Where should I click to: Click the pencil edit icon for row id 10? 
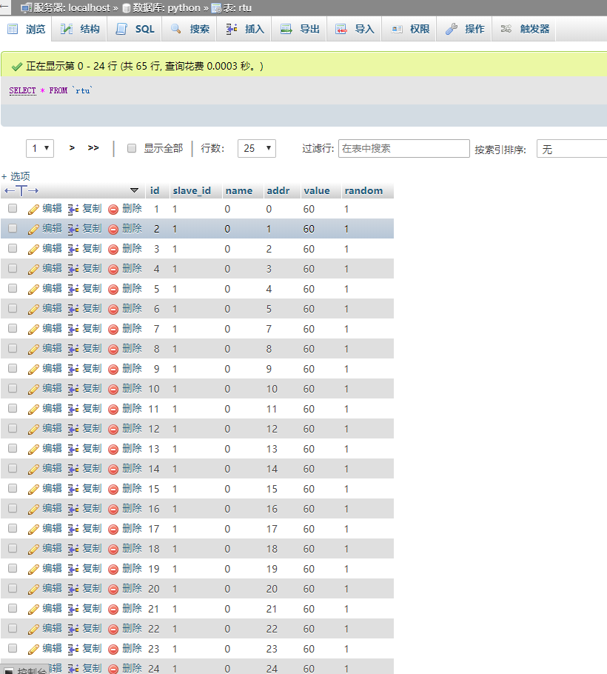pos(33,389)
